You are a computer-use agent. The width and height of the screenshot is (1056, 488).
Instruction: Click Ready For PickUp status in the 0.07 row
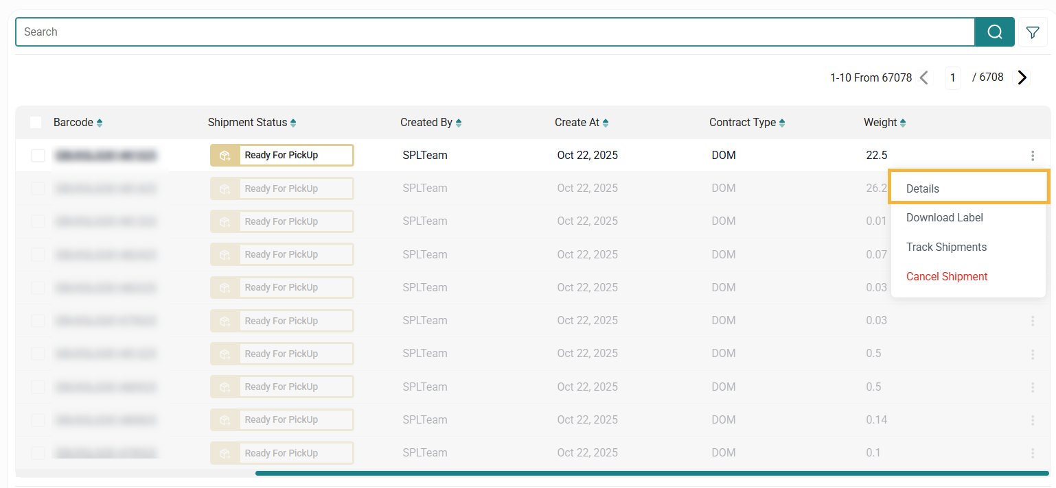[282, 254]
